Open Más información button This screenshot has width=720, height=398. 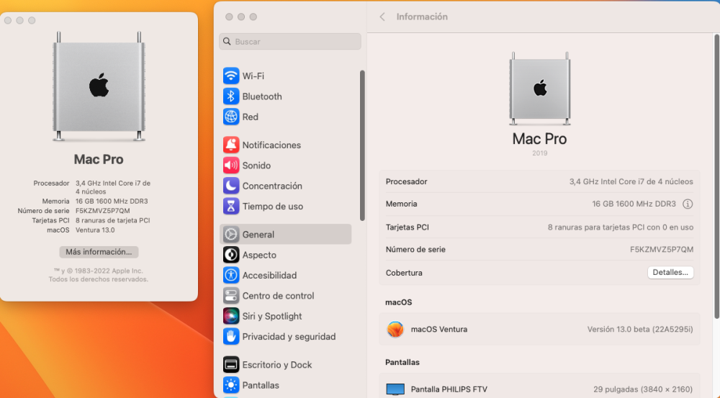[x=99, y=252]
